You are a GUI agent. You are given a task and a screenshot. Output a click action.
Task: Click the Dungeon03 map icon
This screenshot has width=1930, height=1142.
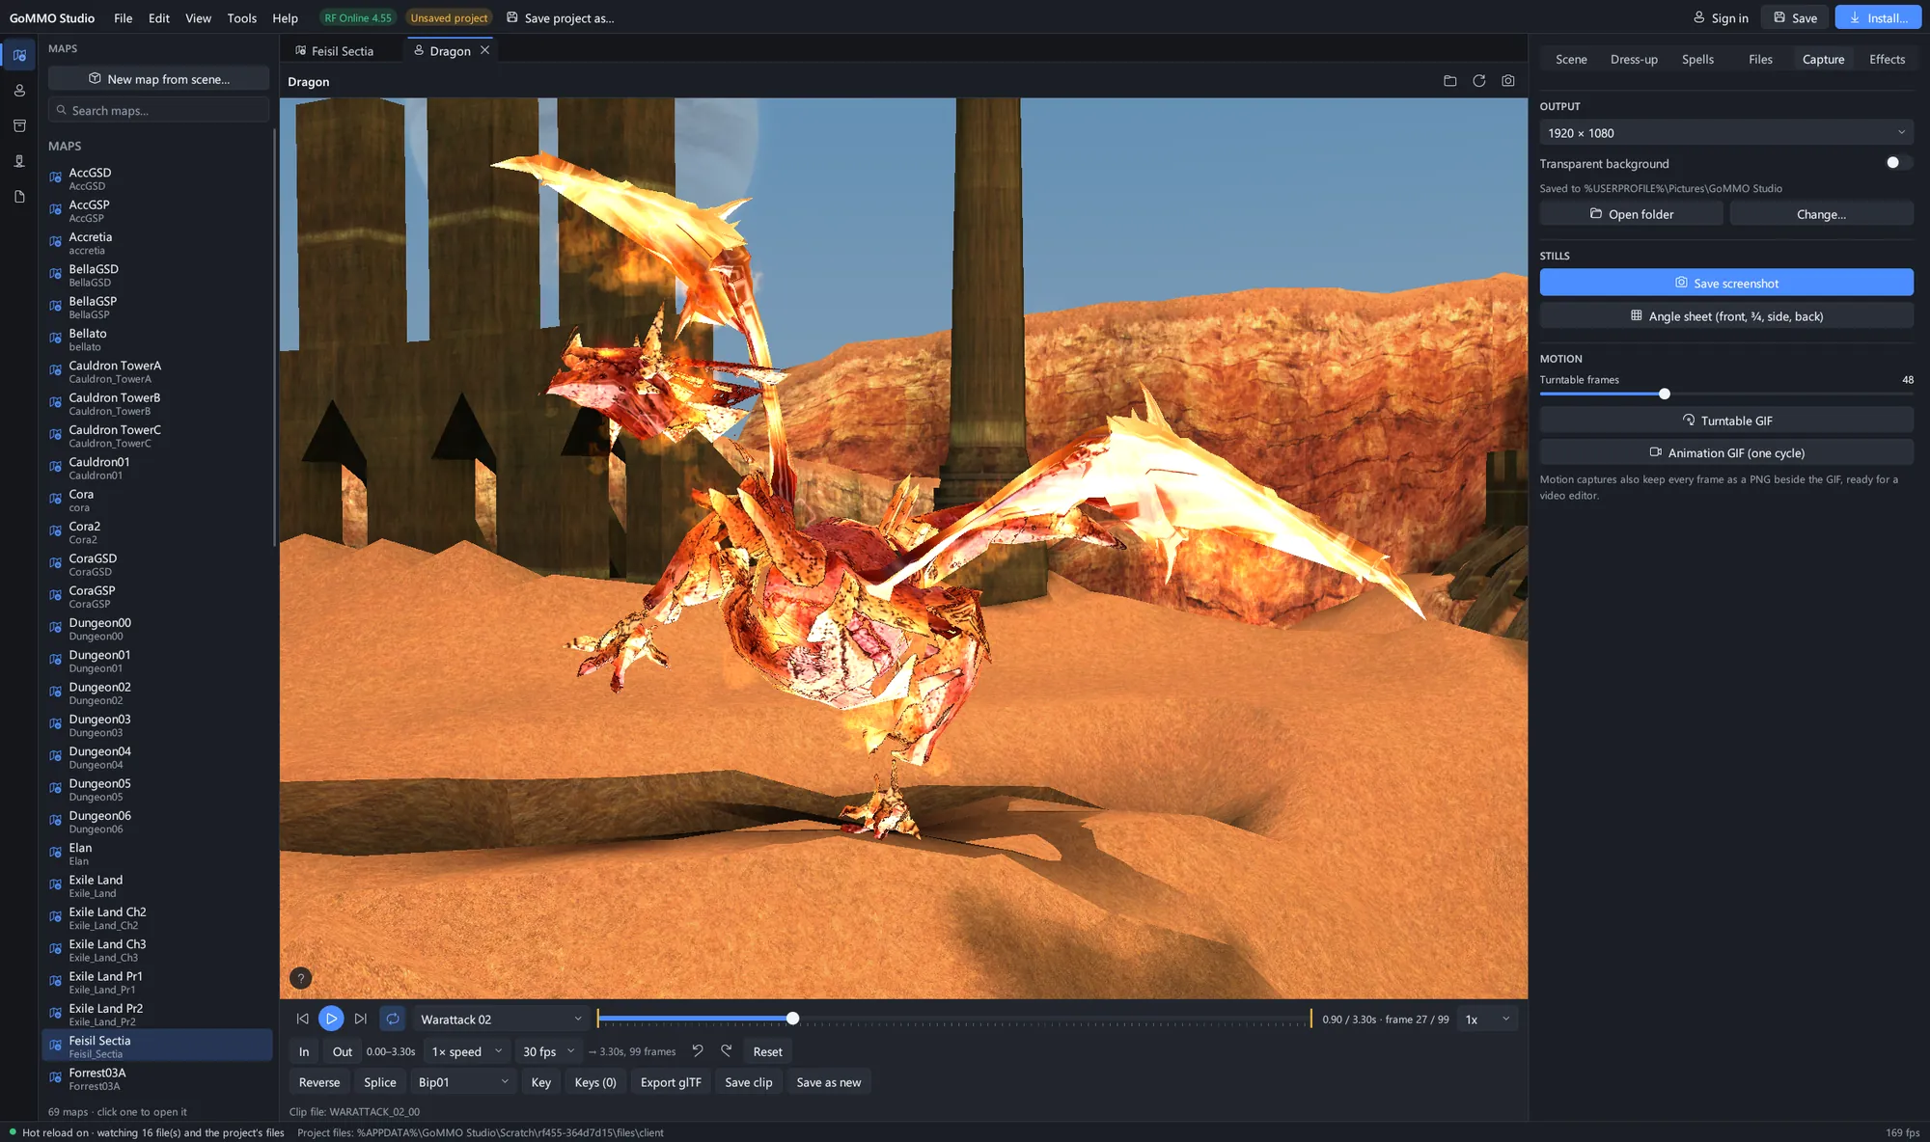tap(56, 724)
